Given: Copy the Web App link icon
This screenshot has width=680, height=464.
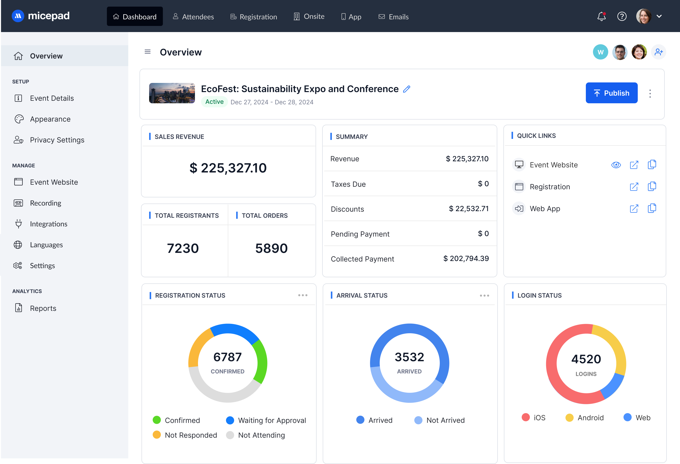Looking at the screenshot, I should click(x=652, y=209).
